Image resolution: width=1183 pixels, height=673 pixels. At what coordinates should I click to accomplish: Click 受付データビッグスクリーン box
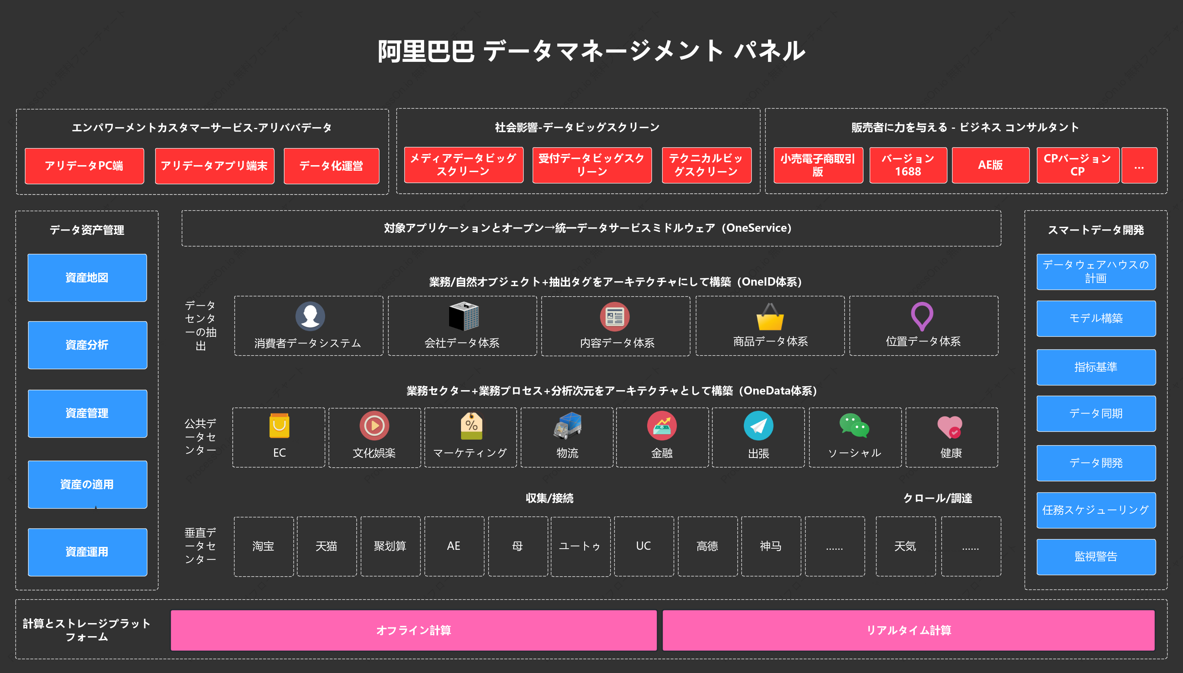(x=592, y=165)
